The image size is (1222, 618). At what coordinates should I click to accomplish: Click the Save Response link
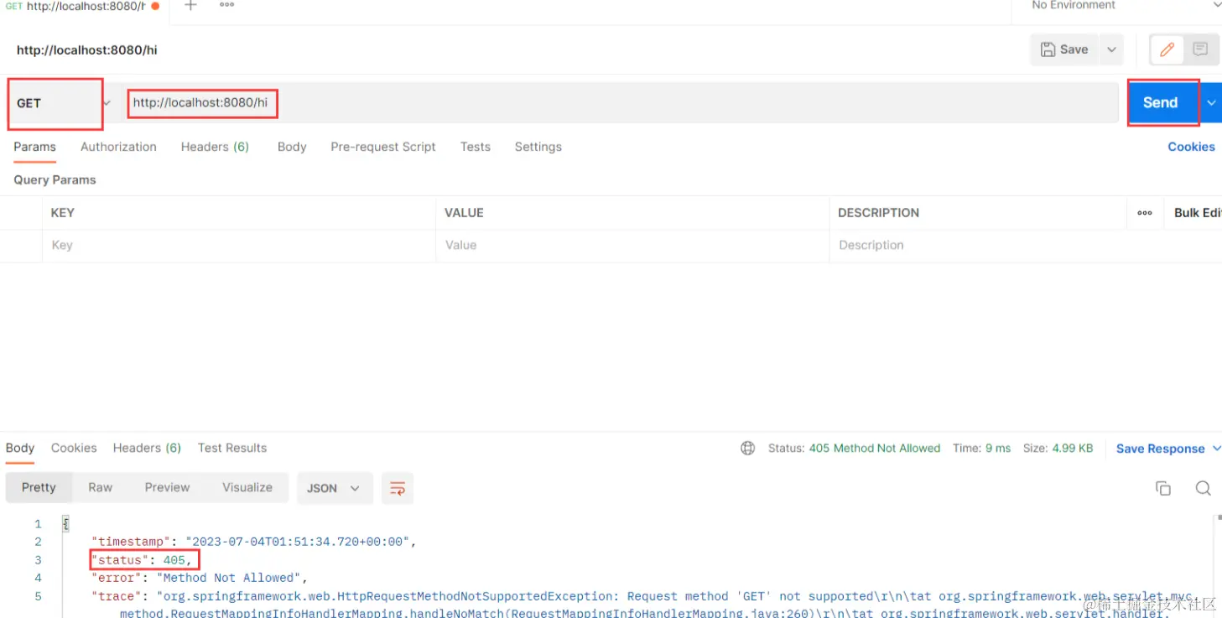click(x=1160, y=449)
